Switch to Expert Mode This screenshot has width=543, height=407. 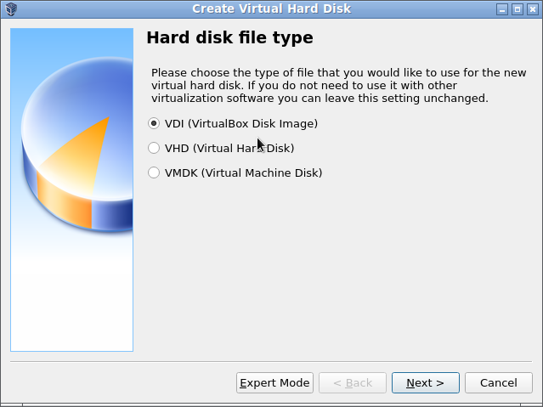274,382
